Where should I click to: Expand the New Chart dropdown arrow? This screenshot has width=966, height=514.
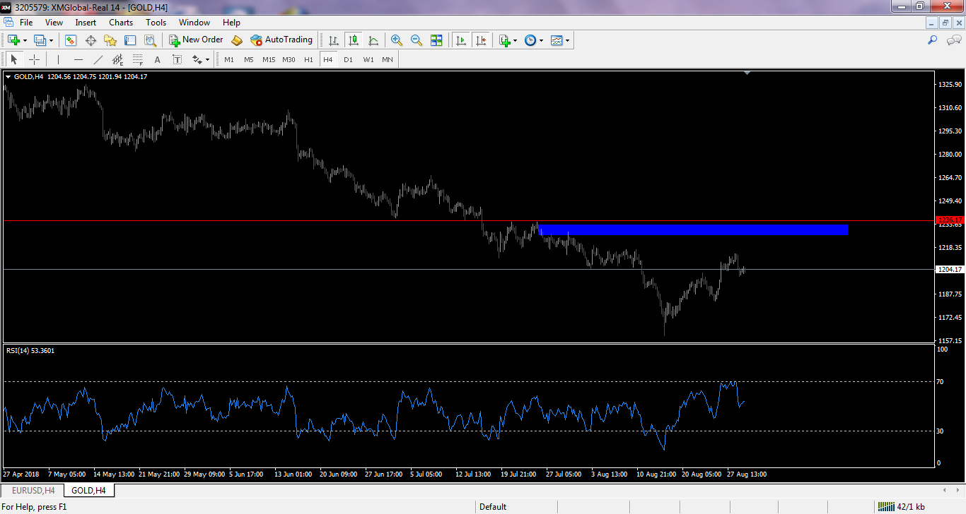[x=26, y=41]
